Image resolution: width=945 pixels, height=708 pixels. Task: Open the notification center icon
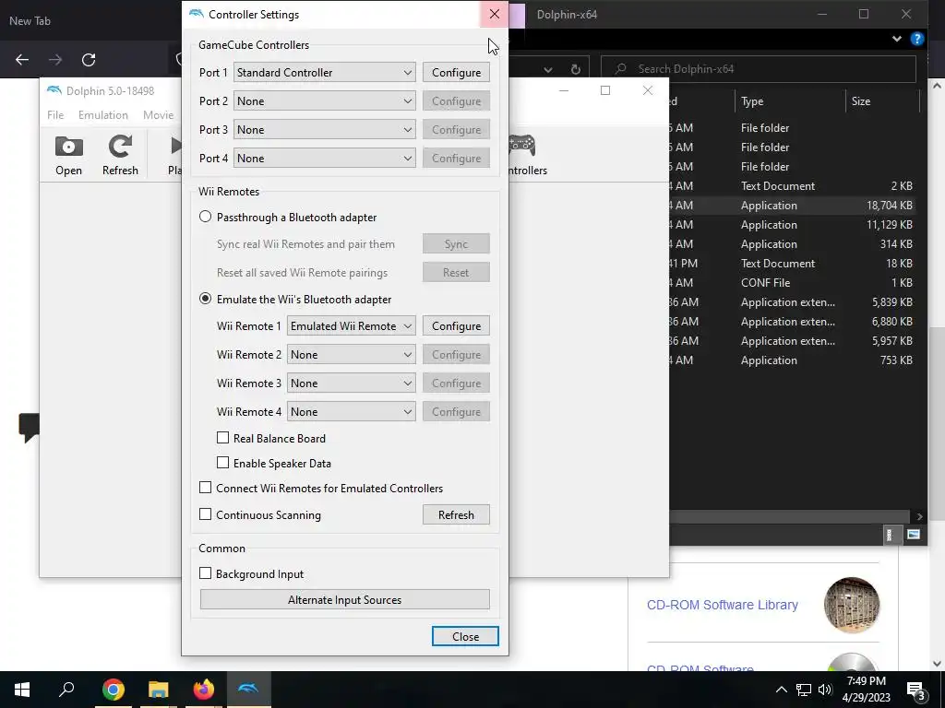pos(915,690)
